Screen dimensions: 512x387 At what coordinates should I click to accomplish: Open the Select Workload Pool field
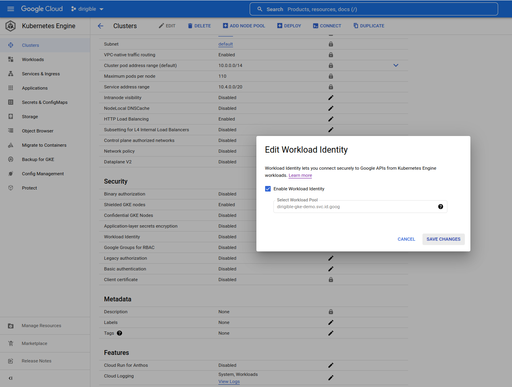coord(360,207)
